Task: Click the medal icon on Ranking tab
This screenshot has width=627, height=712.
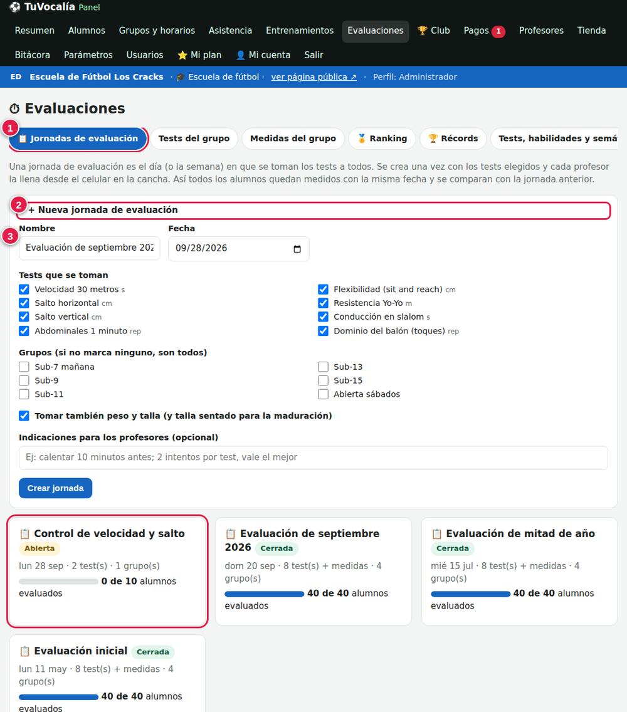Action: click(362, 139)
